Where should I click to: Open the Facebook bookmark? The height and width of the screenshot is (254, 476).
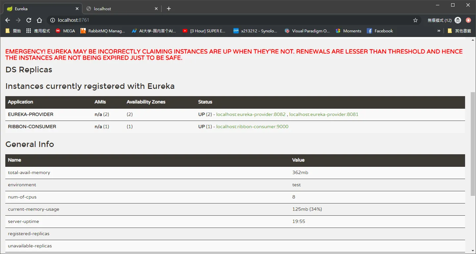point(380,31)
